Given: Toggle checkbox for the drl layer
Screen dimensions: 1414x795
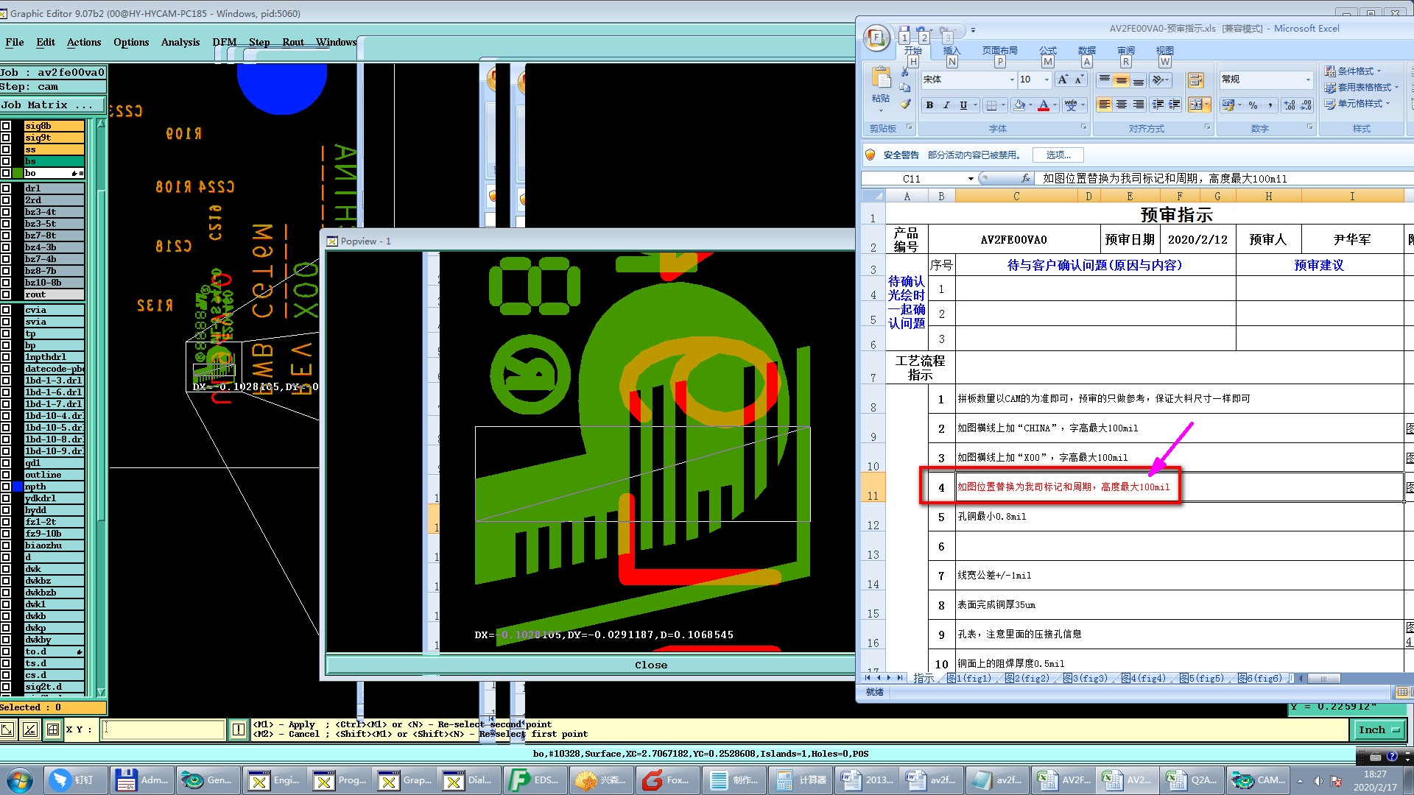Looking at the screenshot, I should click(6, 188).
